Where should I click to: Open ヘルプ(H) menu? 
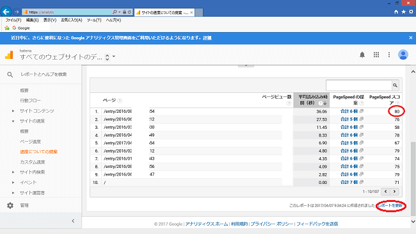click(x=113, y=21)
